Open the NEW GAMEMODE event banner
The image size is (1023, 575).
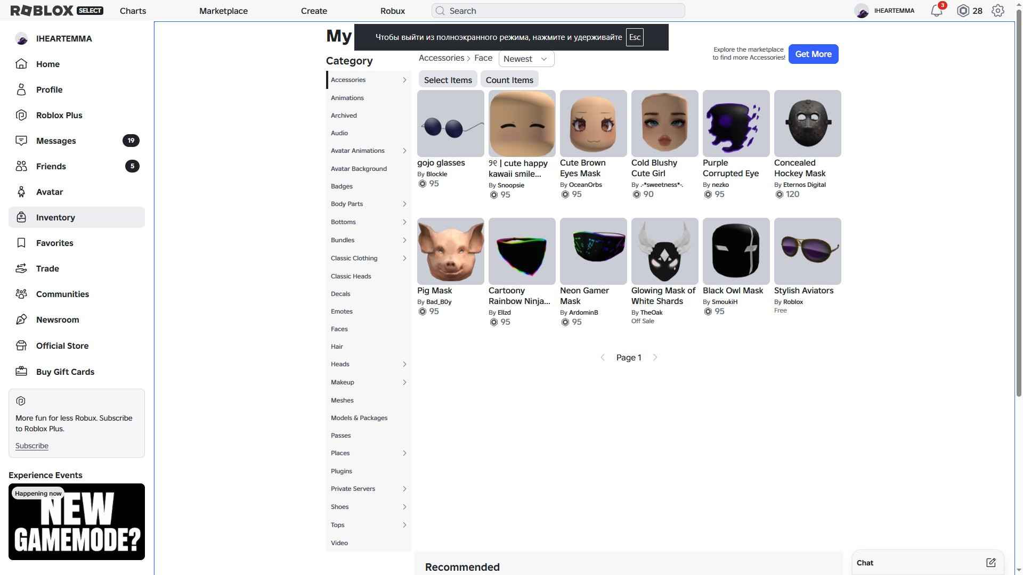pyautogui.click(x=77, y=522)
